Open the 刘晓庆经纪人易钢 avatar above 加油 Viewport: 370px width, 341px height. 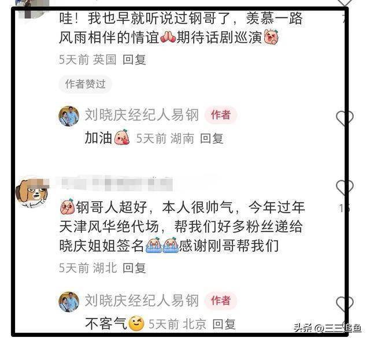click(x=69, y=116)
